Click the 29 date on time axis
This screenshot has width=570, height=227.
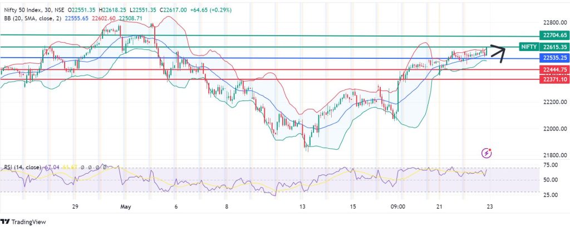75,206
